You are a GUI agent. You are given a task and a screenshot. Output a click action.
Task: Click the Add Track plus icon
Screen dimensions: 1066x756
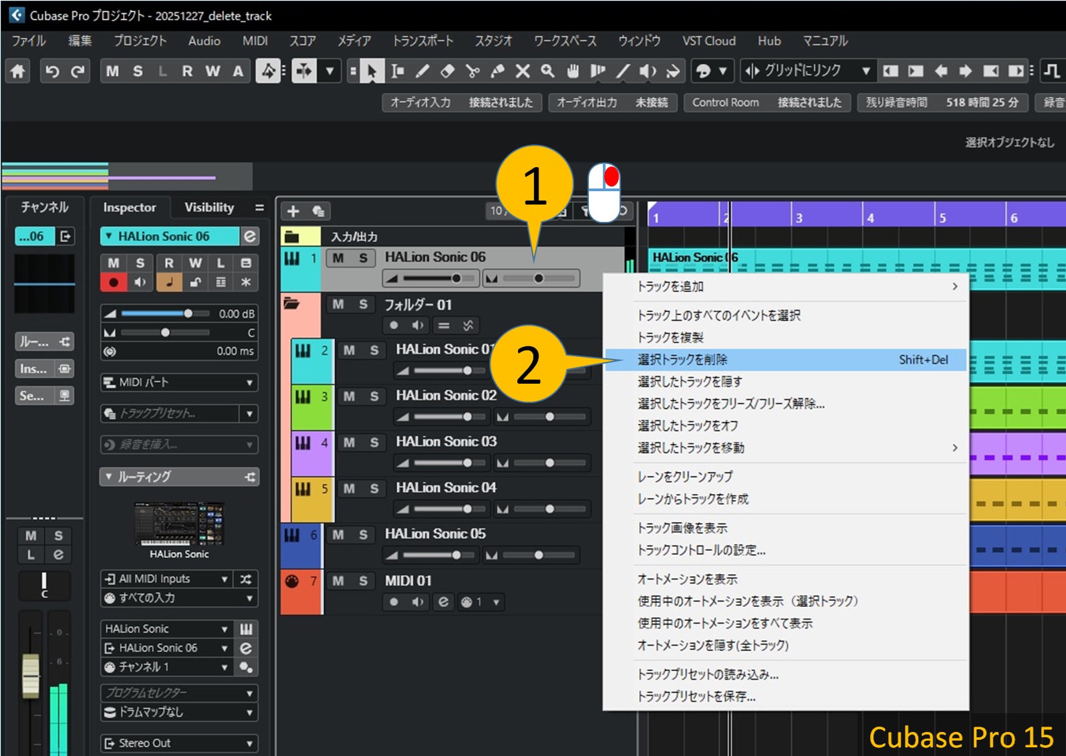click(293, 211)
